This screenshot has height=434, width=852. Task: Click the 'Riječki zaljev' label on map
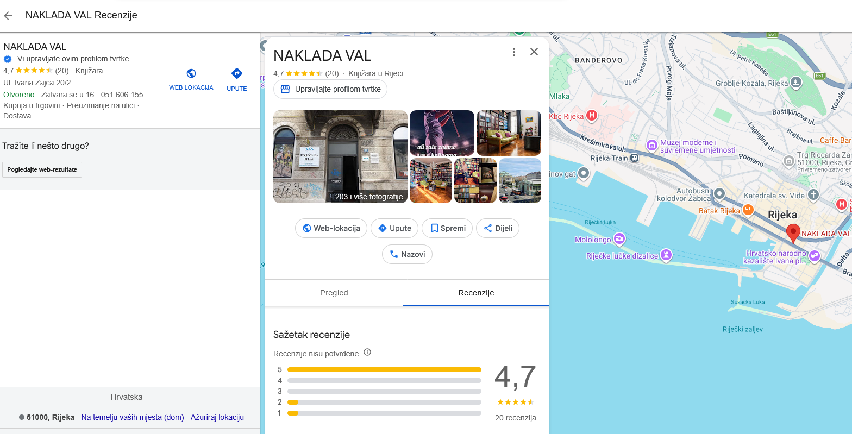click(743, 329)
